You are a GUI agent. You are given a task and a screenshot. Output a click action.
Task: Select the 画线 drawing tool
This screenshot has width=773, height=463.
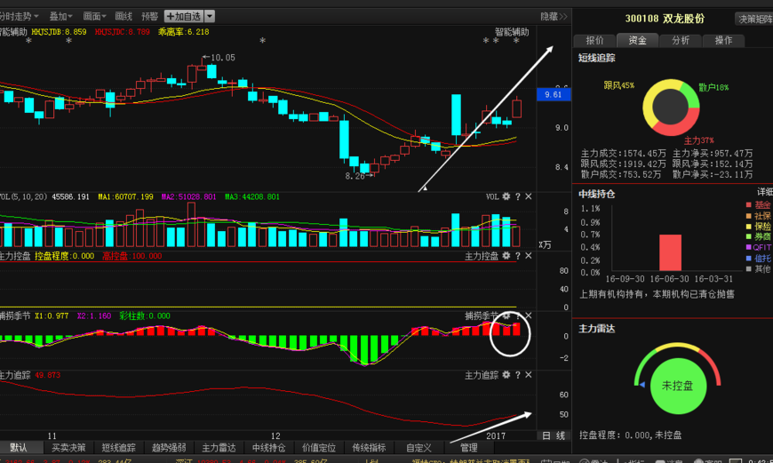[x=124, y=16]
